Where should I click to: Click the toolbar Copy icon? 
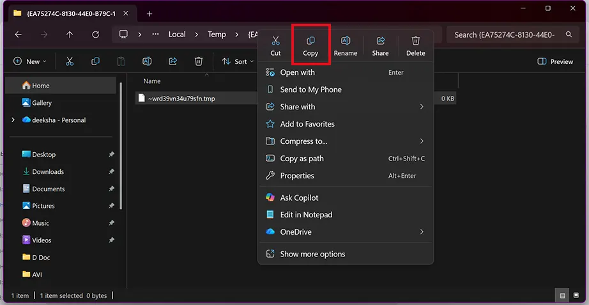(x=95, y=61)
